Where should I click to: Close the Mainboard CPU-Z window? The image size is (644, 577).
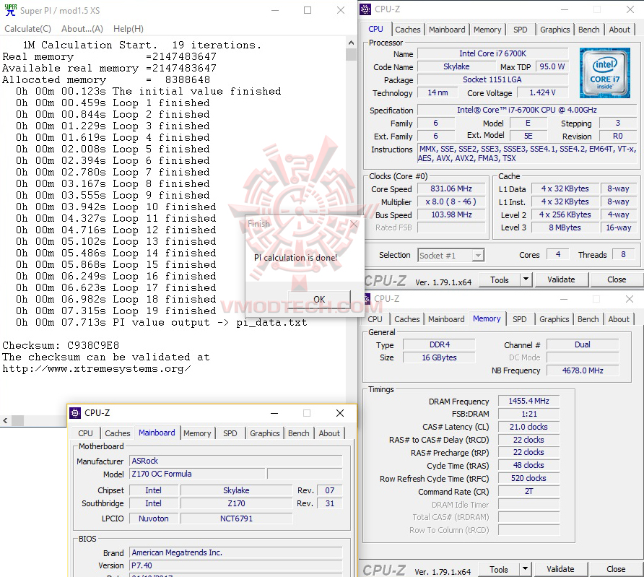[340, 413]
